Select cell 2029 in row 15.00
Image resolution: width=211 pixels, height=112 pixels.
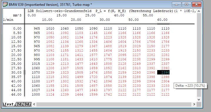137,46
